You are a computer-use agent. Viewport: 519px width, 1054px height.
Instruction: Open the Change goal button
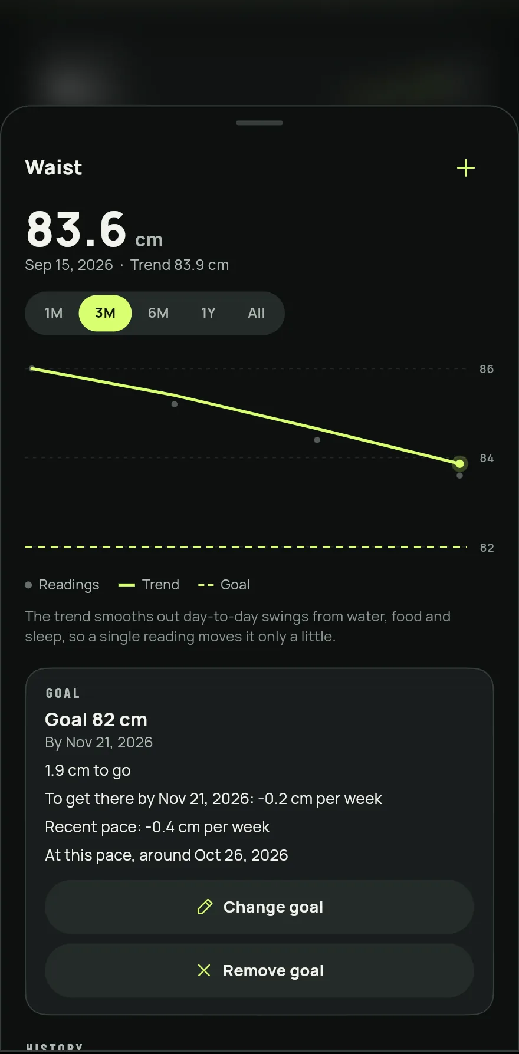pos(259,907)
